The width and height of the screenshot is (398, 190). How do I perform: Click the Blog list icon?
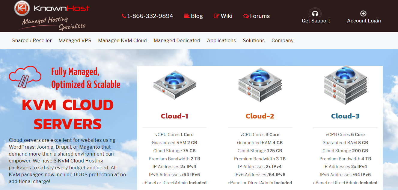[186, 16]
